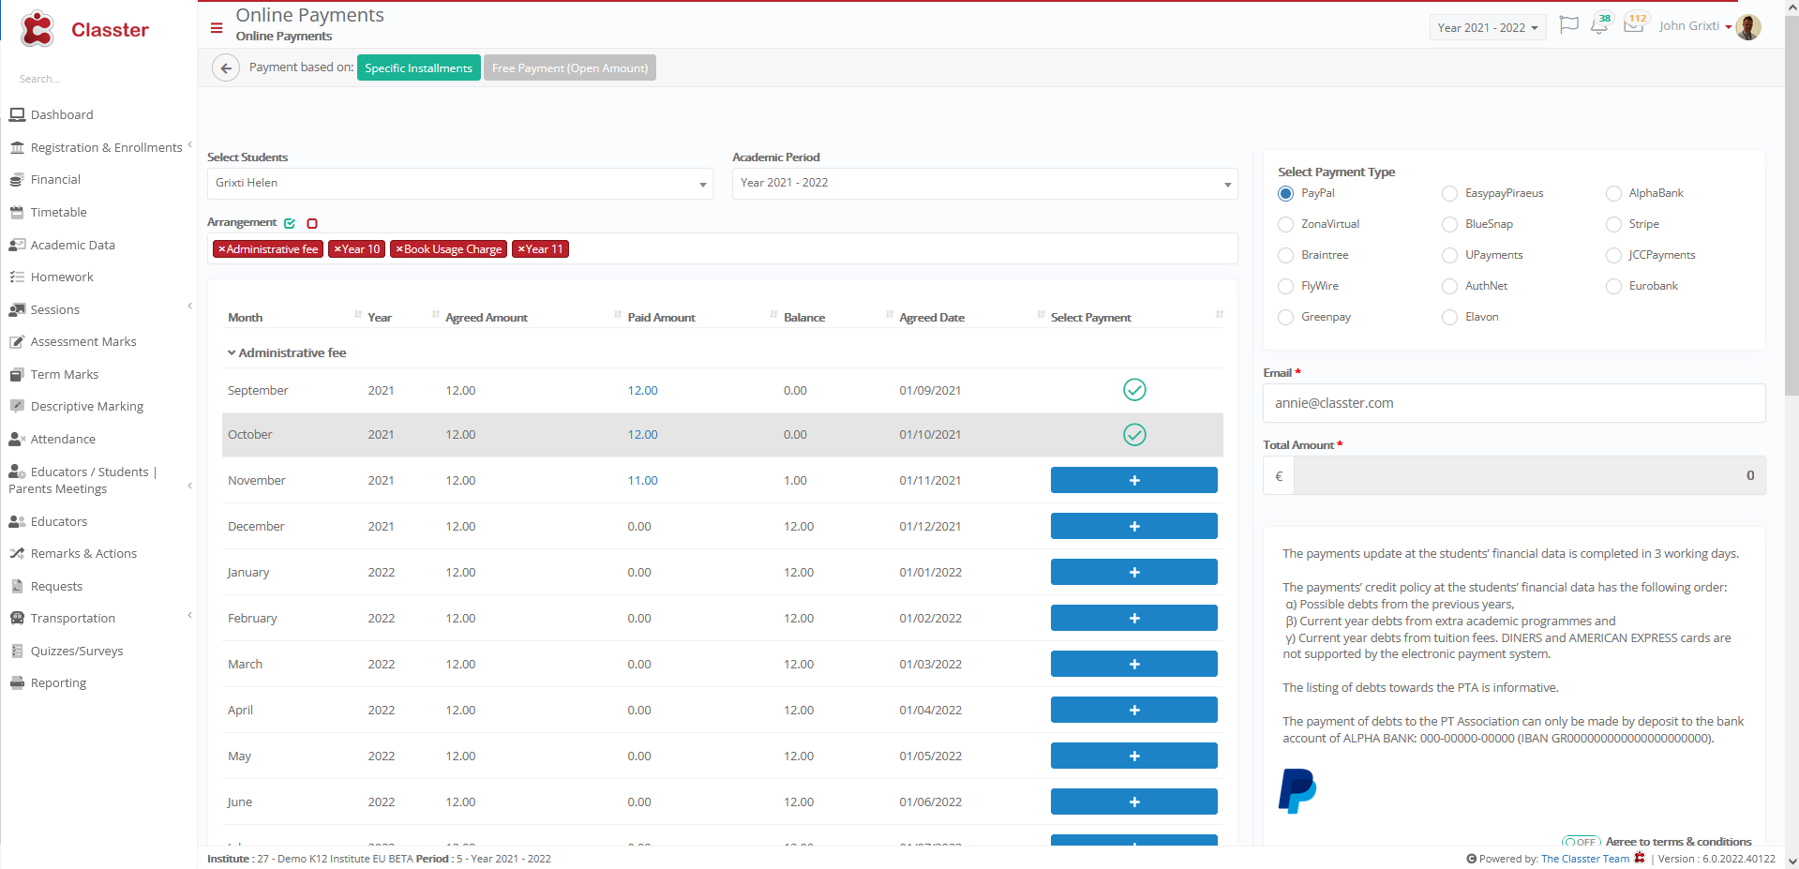
Task: Toggle the hamburger sidebar menu
Action: point(217,28)
